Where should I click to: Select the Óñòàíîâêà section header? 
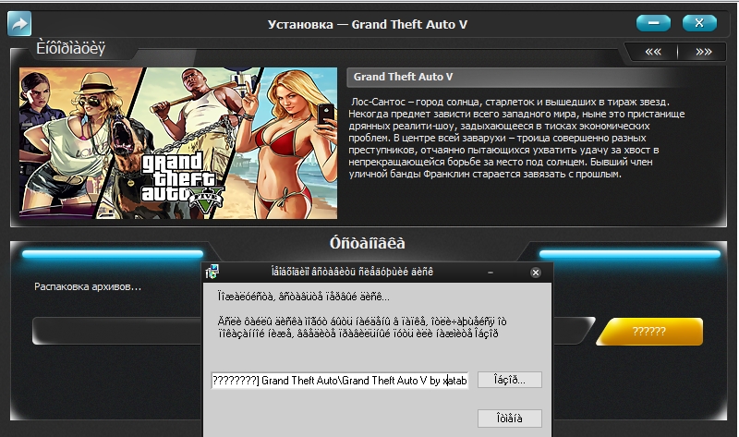(x=368, y=244)
